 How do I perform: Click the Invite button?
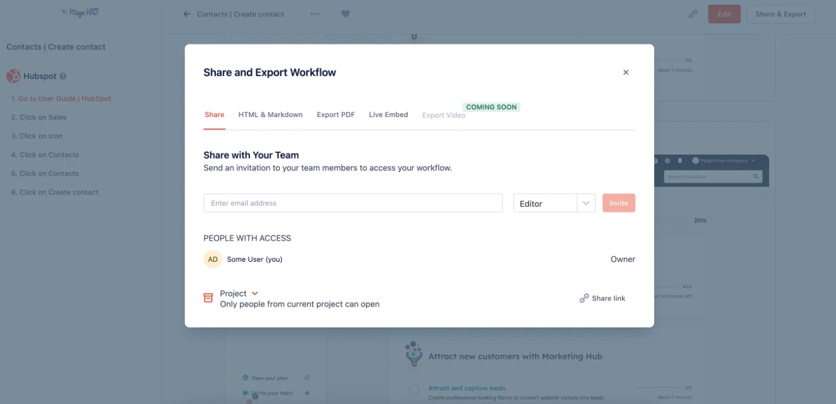pyautogui.click(x=618, y=203)
